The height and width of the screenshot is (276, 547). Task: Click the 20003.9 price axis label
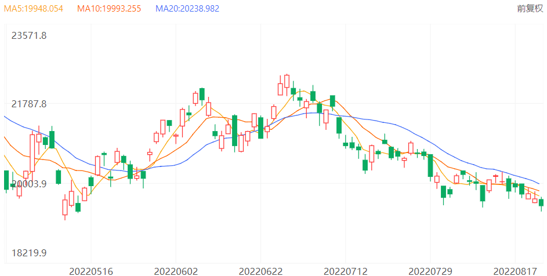29,184
